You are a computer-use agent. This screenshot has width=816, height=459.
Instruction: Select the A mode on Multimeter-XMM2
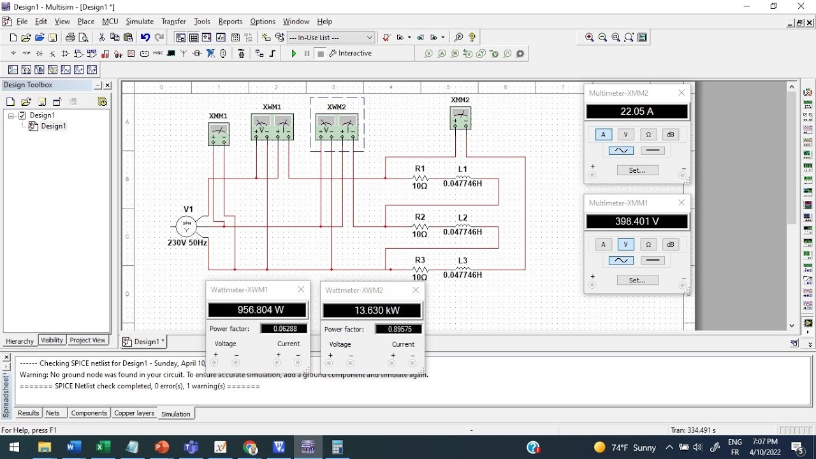[603, 135]
